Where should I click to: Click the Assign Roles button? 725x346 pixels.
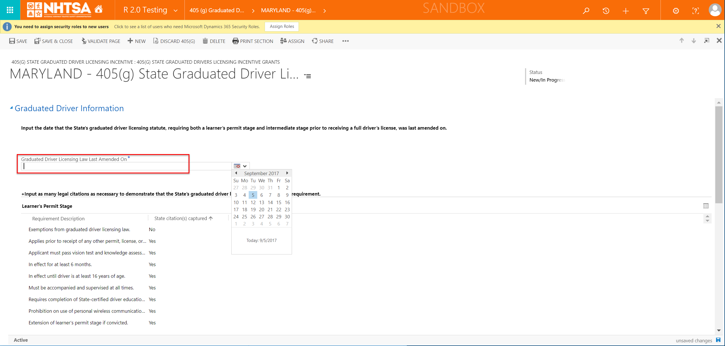(281, 26)
